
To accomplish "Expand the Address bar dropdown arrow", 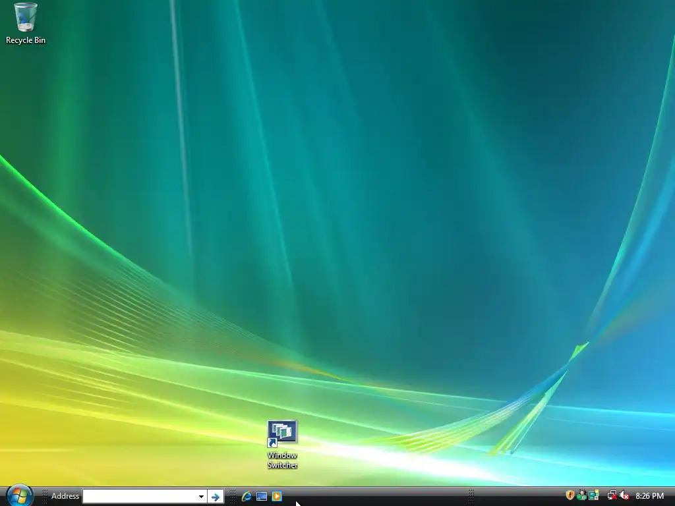I will 201,497.
